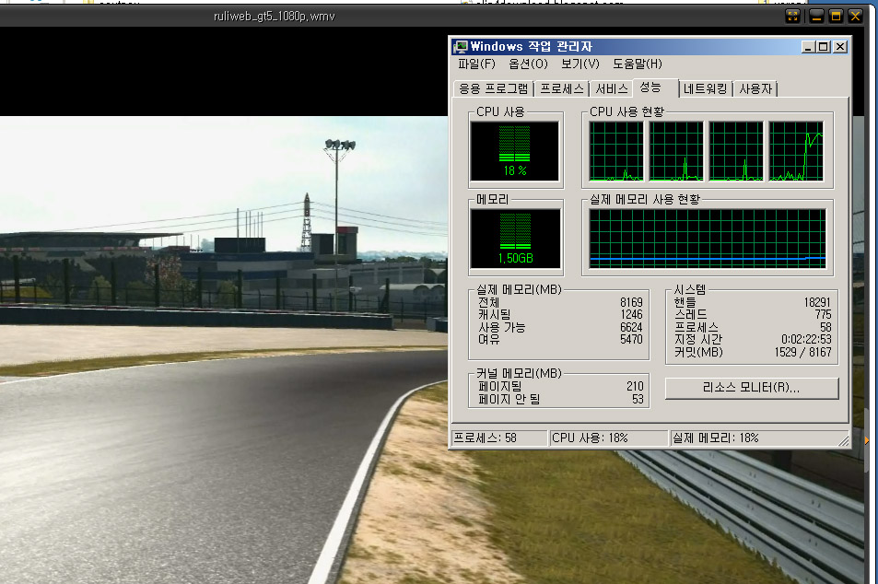Viewport: 878px width, 584px height.
Task: Open the 옵션(O) menu
Action: (x=528, y=64)
